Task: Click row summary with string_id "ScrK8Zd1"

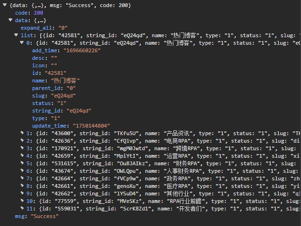Action: [163, 209]
